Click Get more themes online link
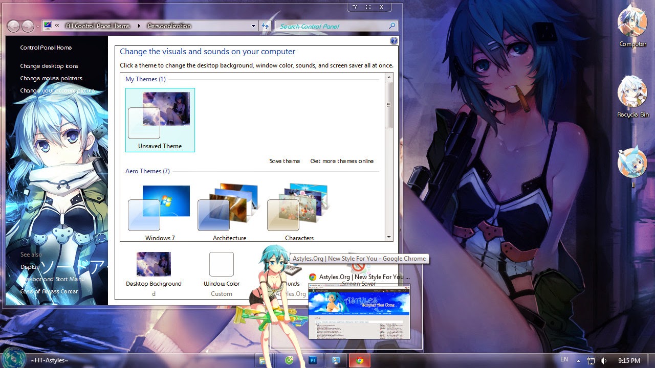 point(342,161)
